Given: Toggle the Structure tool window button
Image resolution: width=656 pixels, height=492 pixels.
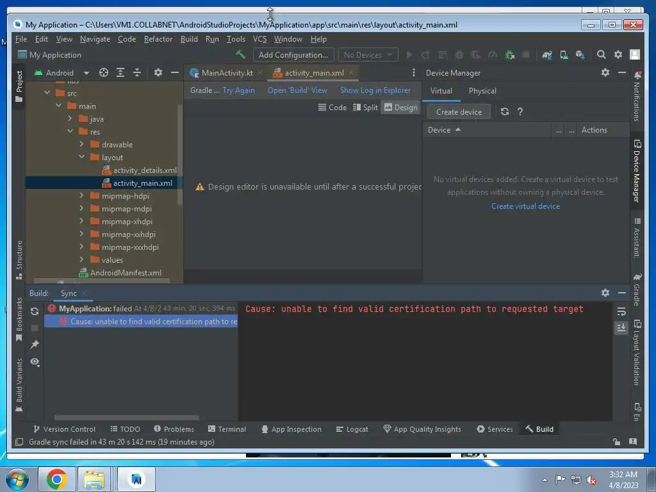Looking at the screenshot, I should point(19,260).
